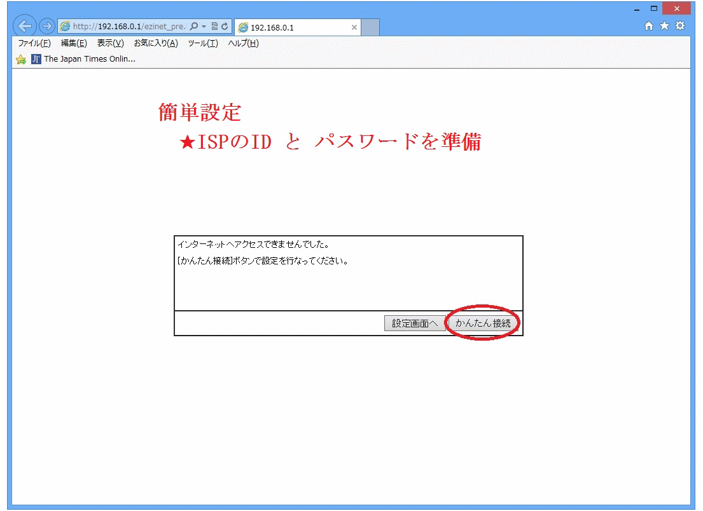Open the 表示(V) menu
Image resolution: width=703 pixels, height=511 pixels.
pos(110,43)
